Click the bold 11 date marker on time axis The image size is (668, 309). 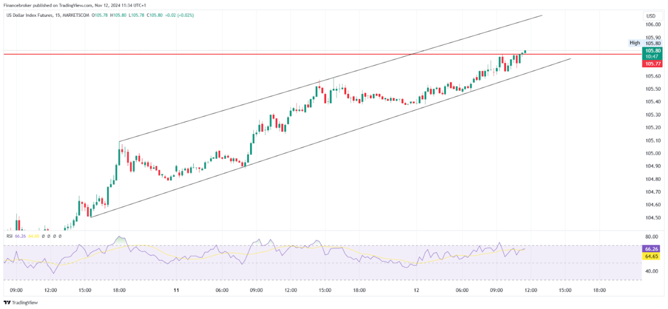pos(176,290)
